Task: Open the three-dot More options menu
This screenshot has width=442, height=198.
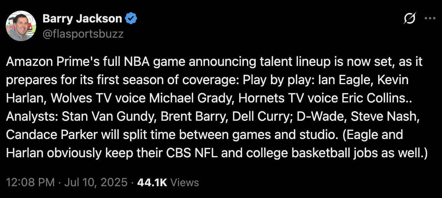Action: tap(429, 18)
